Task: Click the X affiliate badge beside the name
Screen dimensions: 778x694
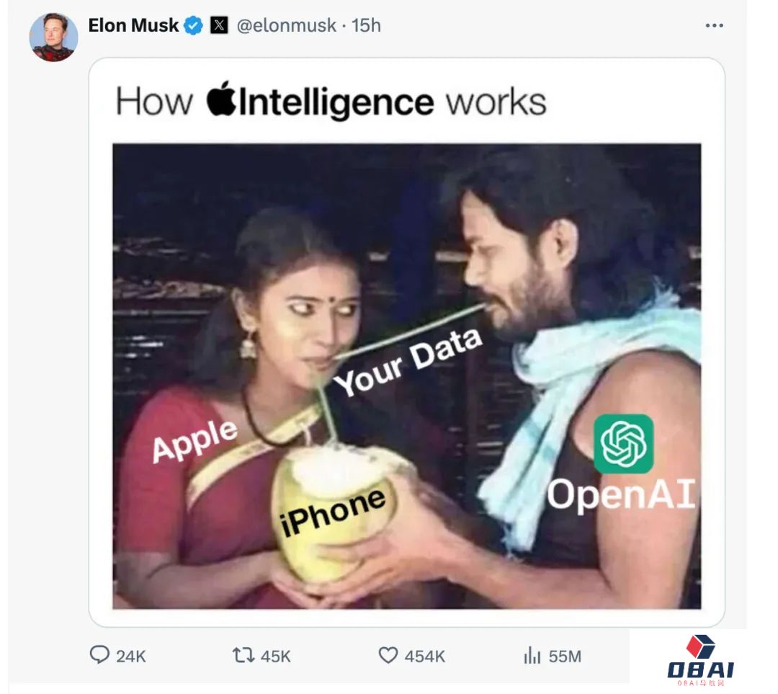Action: click(x=219, y=25)
